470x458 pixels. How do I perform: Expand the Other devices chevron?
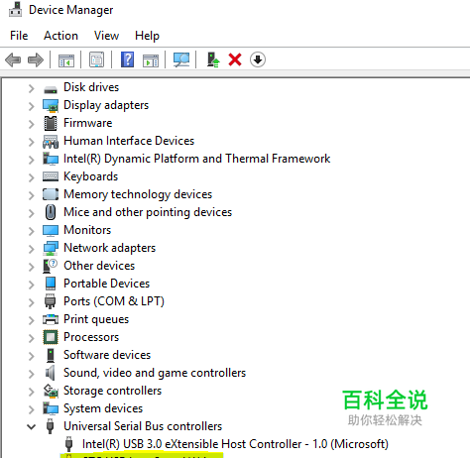(31, 267)
